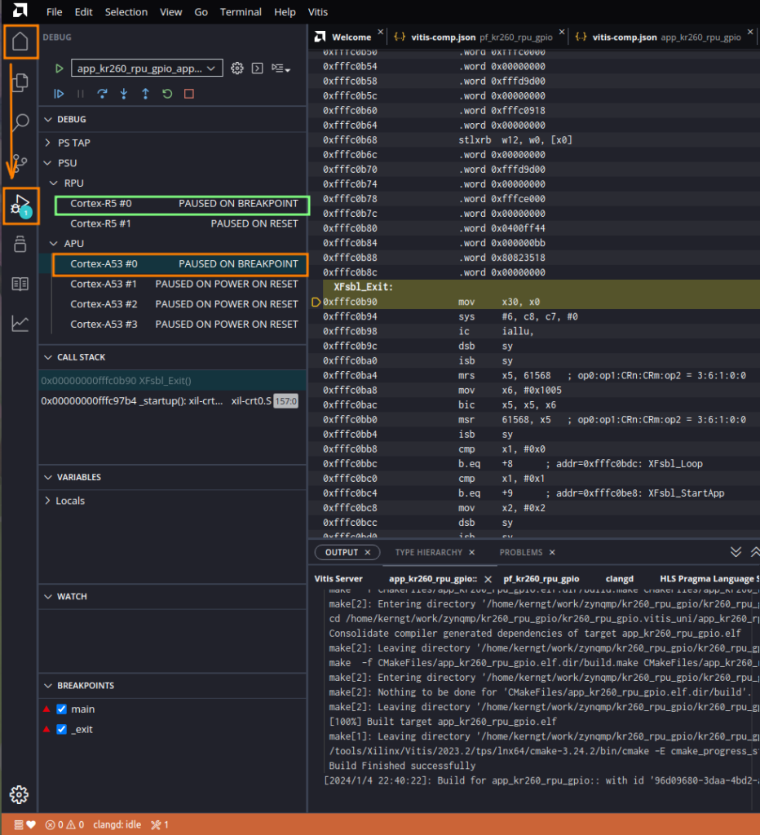Collapse the BREAKPOINTS section
The image size is (760, 835).
coord(48,685)
